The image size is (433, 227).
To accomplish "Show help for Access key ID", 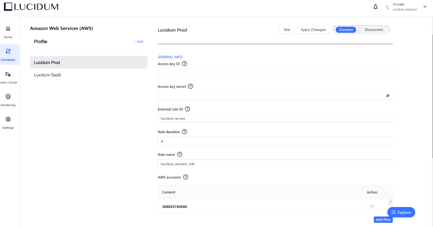I will tap(185, 64).
